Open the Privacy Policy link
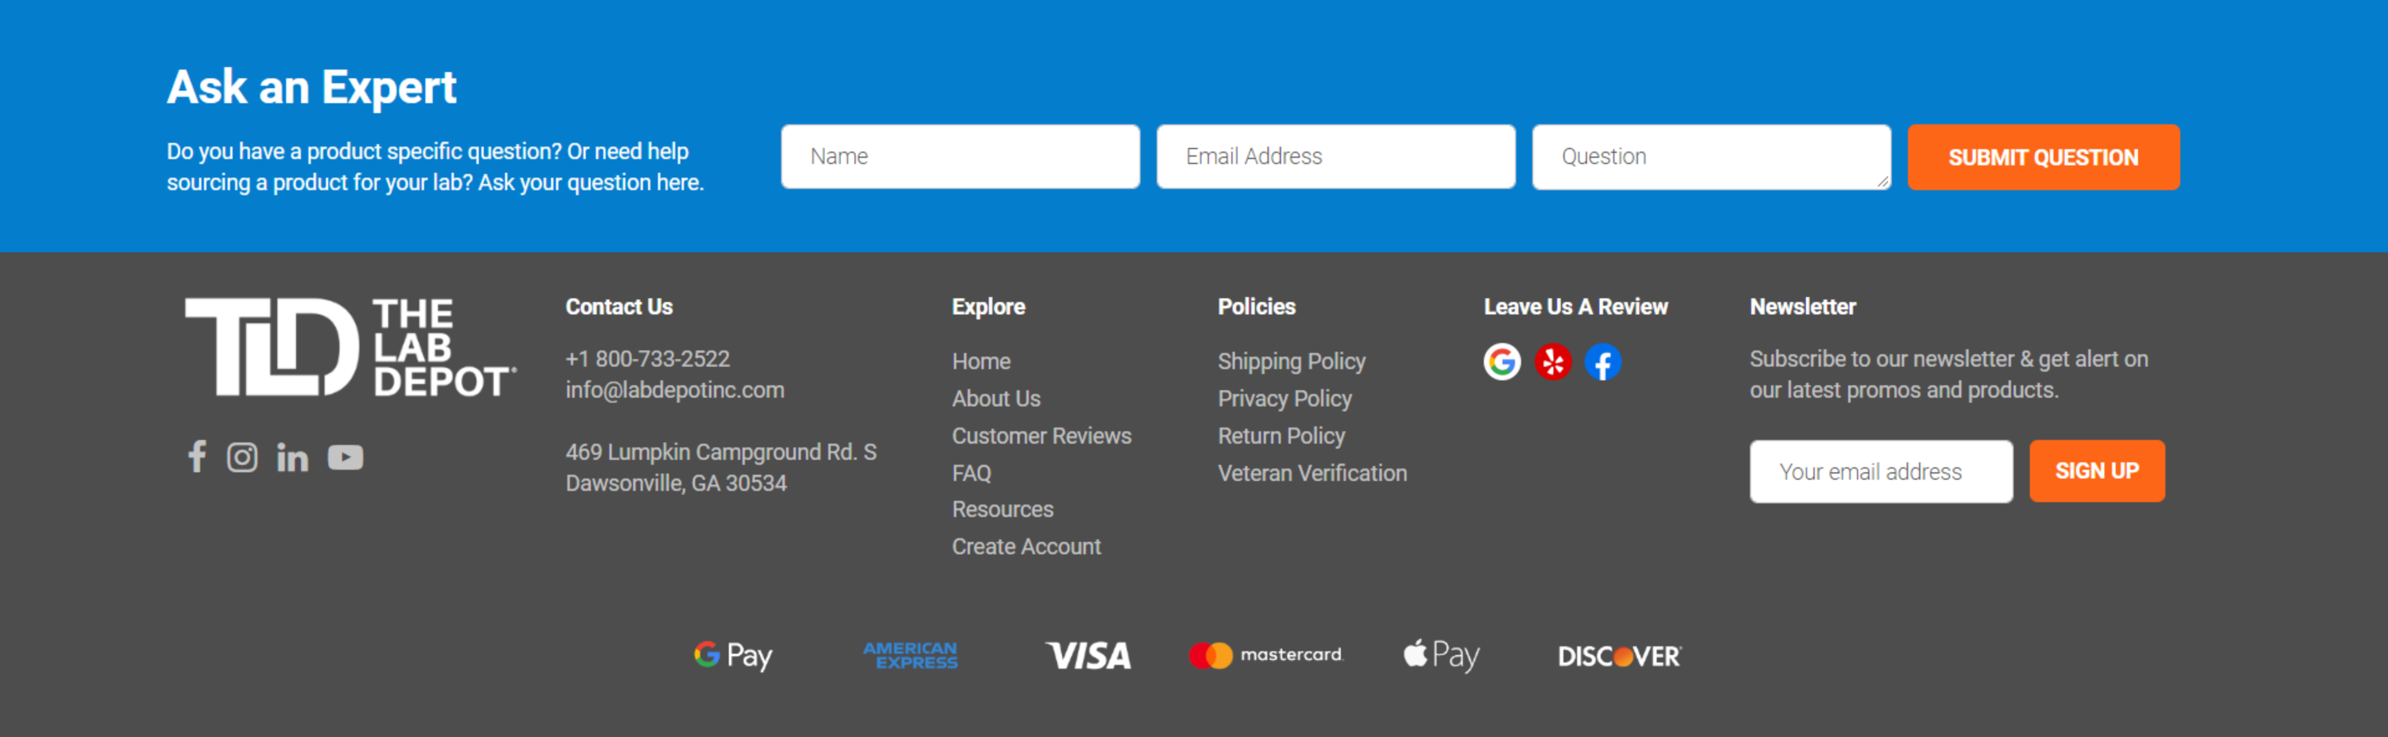 point(1284,398)
